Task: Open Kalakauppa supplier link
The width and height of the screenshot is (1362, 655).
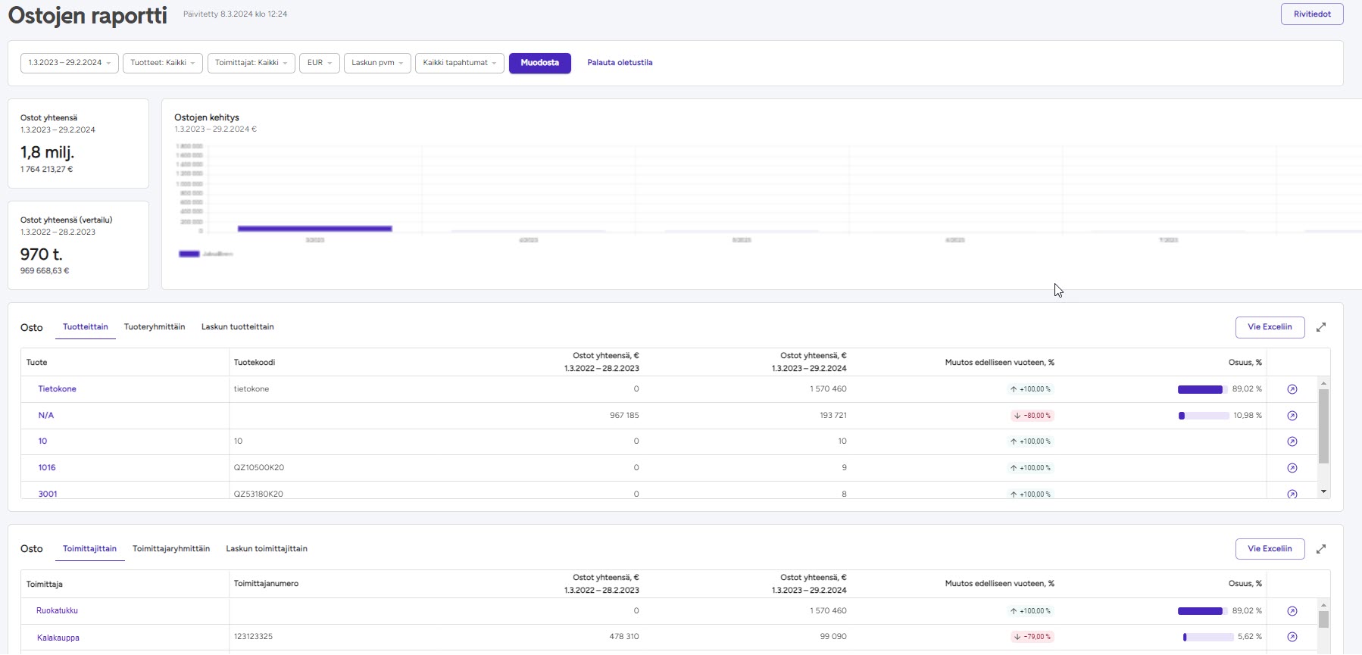Action: click(58, 638)
